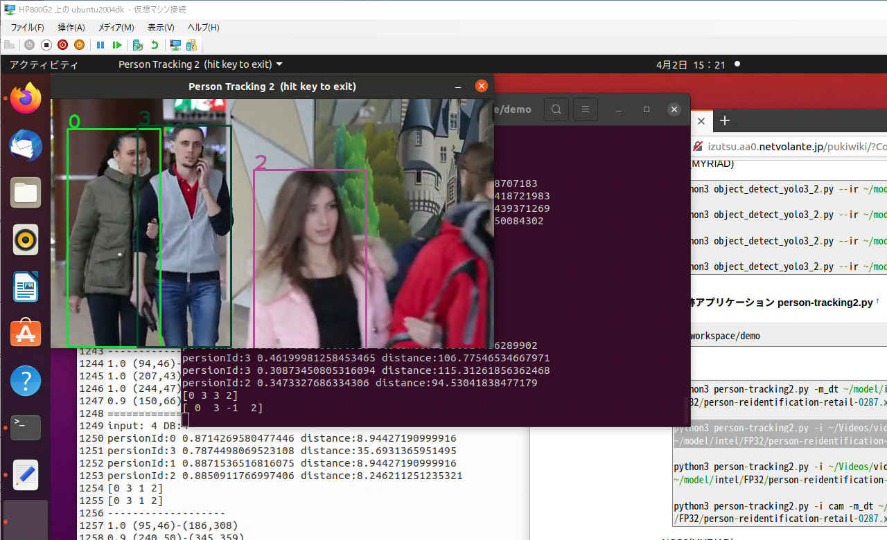This screenshot has width=887, height=540.
Task: Revert the VM with green undo arrow
Action: click(x=155, y=45)
